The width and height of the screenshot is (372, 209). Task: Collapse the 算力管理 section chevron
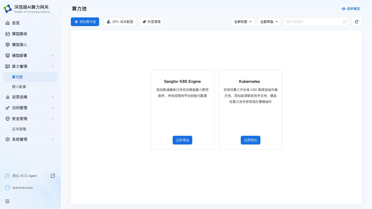[53, 66]
